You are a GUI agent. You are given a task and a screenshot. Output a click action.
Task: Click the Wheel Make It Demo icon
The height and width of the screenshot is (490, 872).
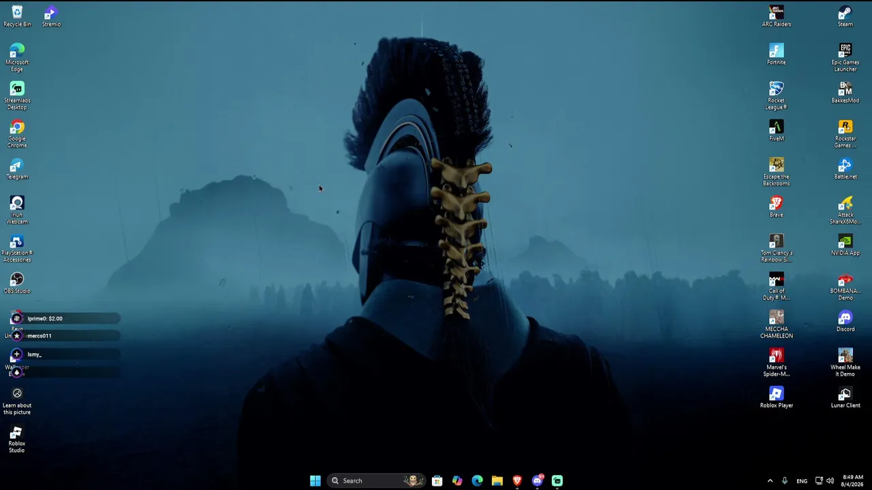(845, 362)
